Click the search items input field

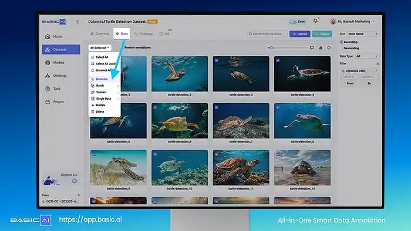pyautogui.click(x=267, y=34)
